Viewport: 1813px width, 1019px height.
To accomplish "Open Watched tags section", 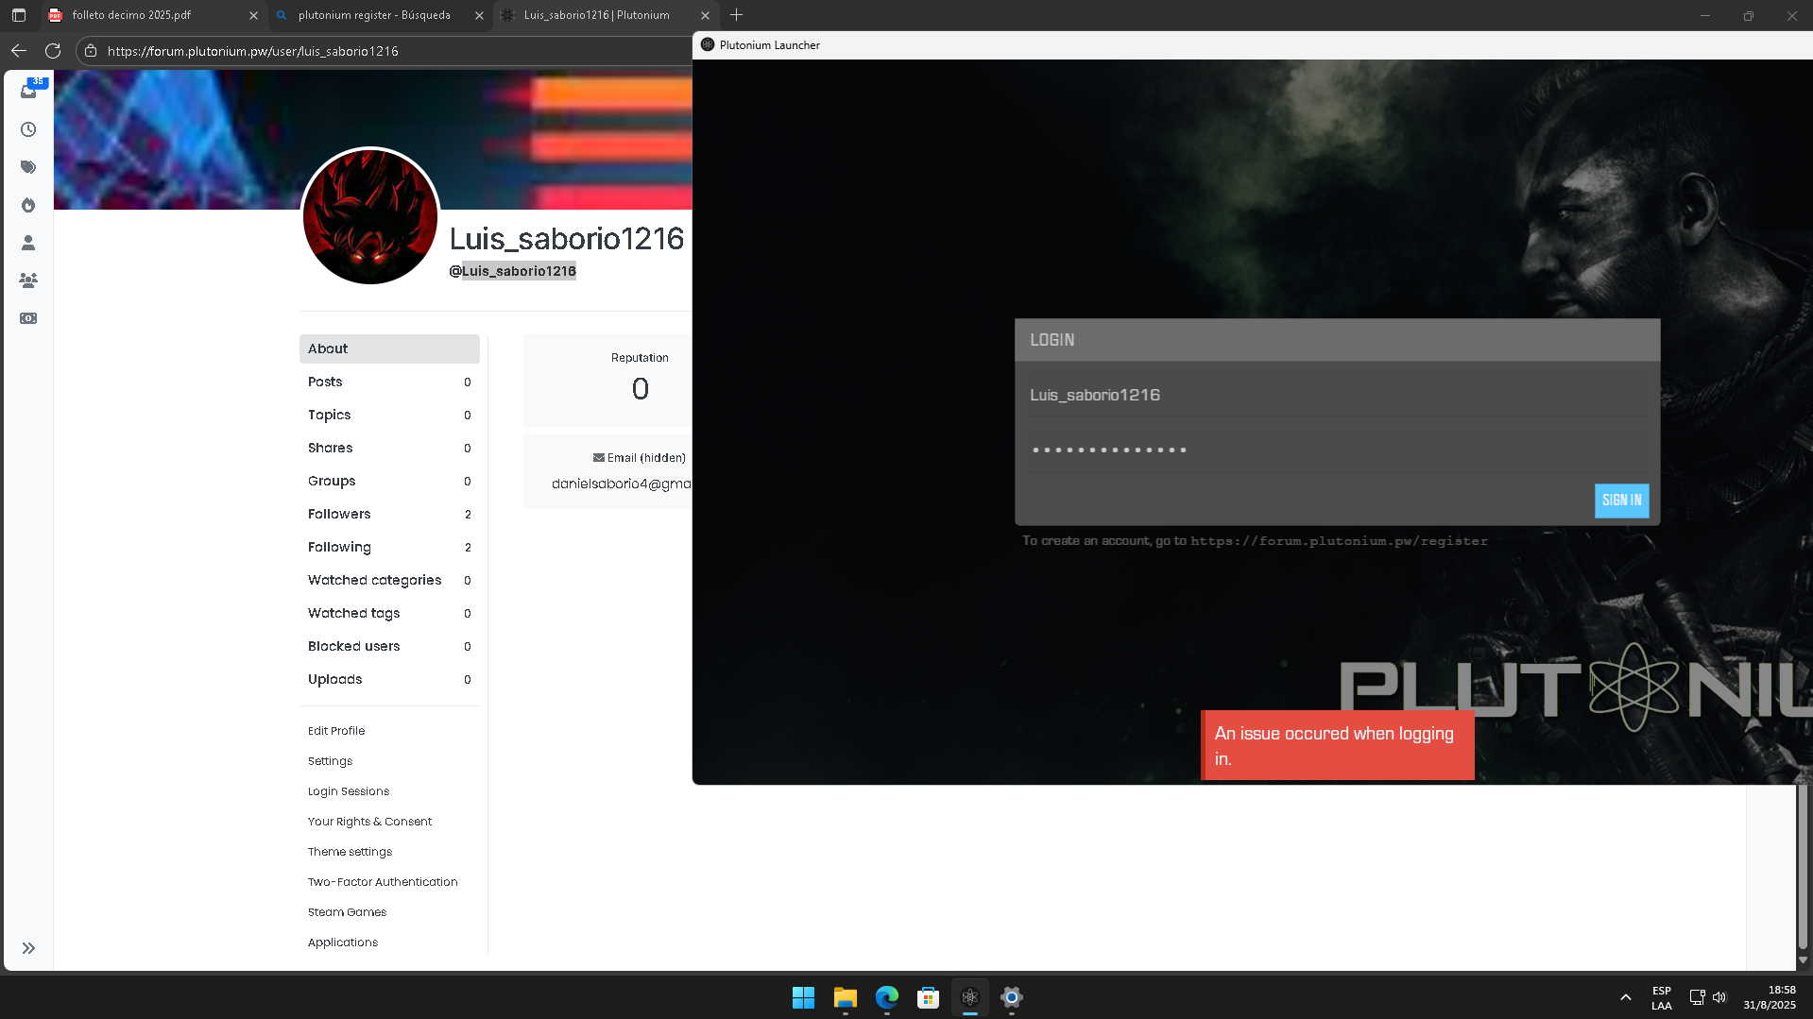I will 389,613.
